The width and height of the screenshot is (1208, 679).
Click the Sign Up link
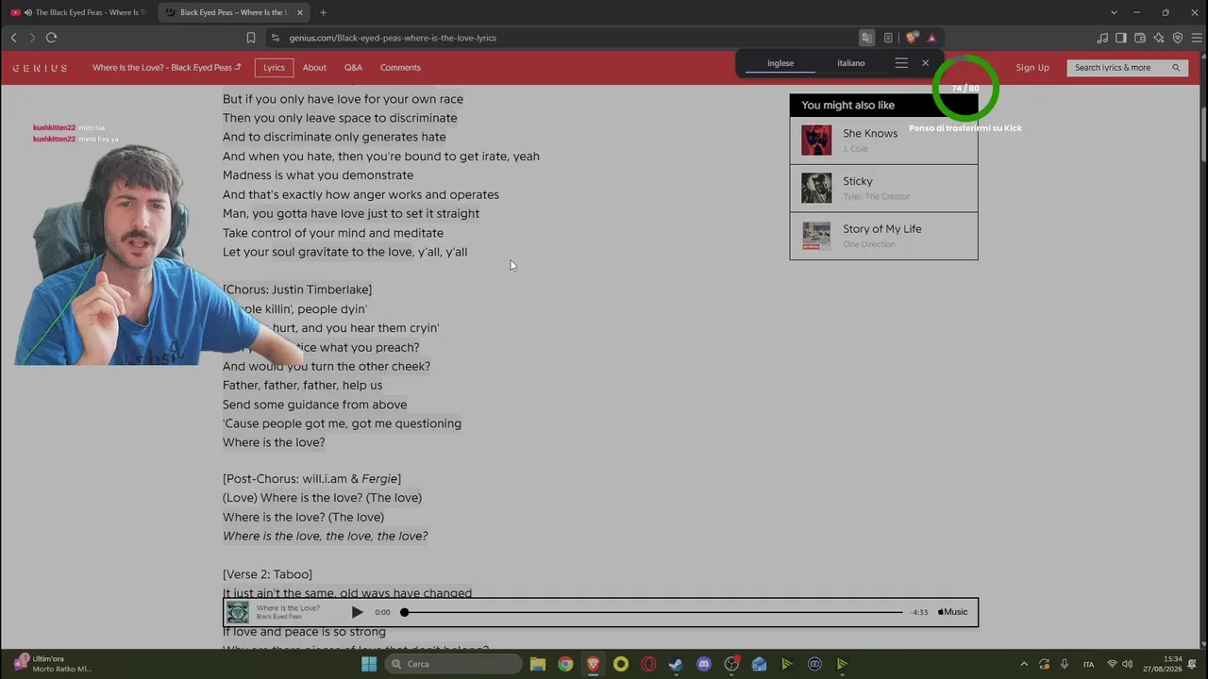1032,68
